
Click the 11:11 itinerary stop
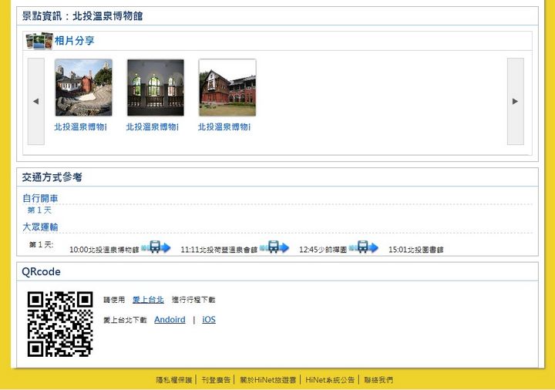click(219, 250)
